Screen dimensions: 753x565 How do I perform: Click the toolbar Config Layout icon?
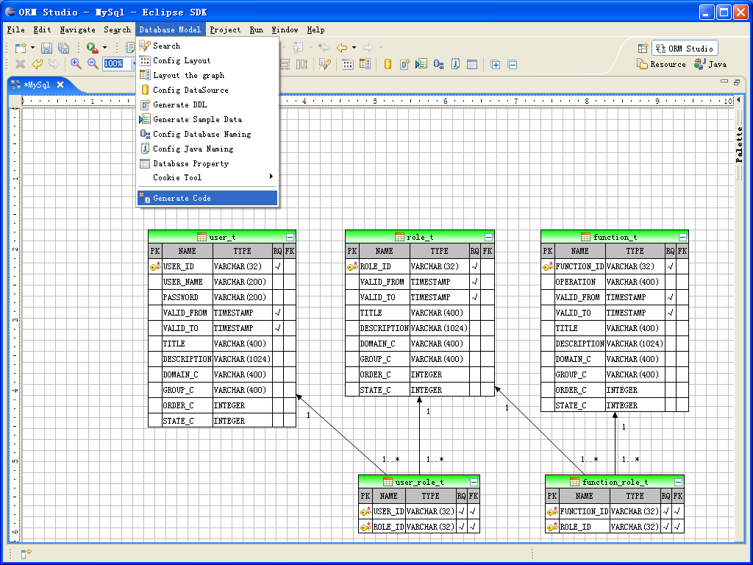point(348,64)
